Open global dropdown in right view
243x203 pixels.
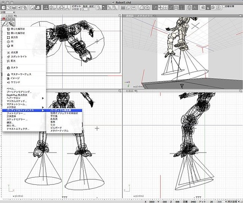pos(139,196)
